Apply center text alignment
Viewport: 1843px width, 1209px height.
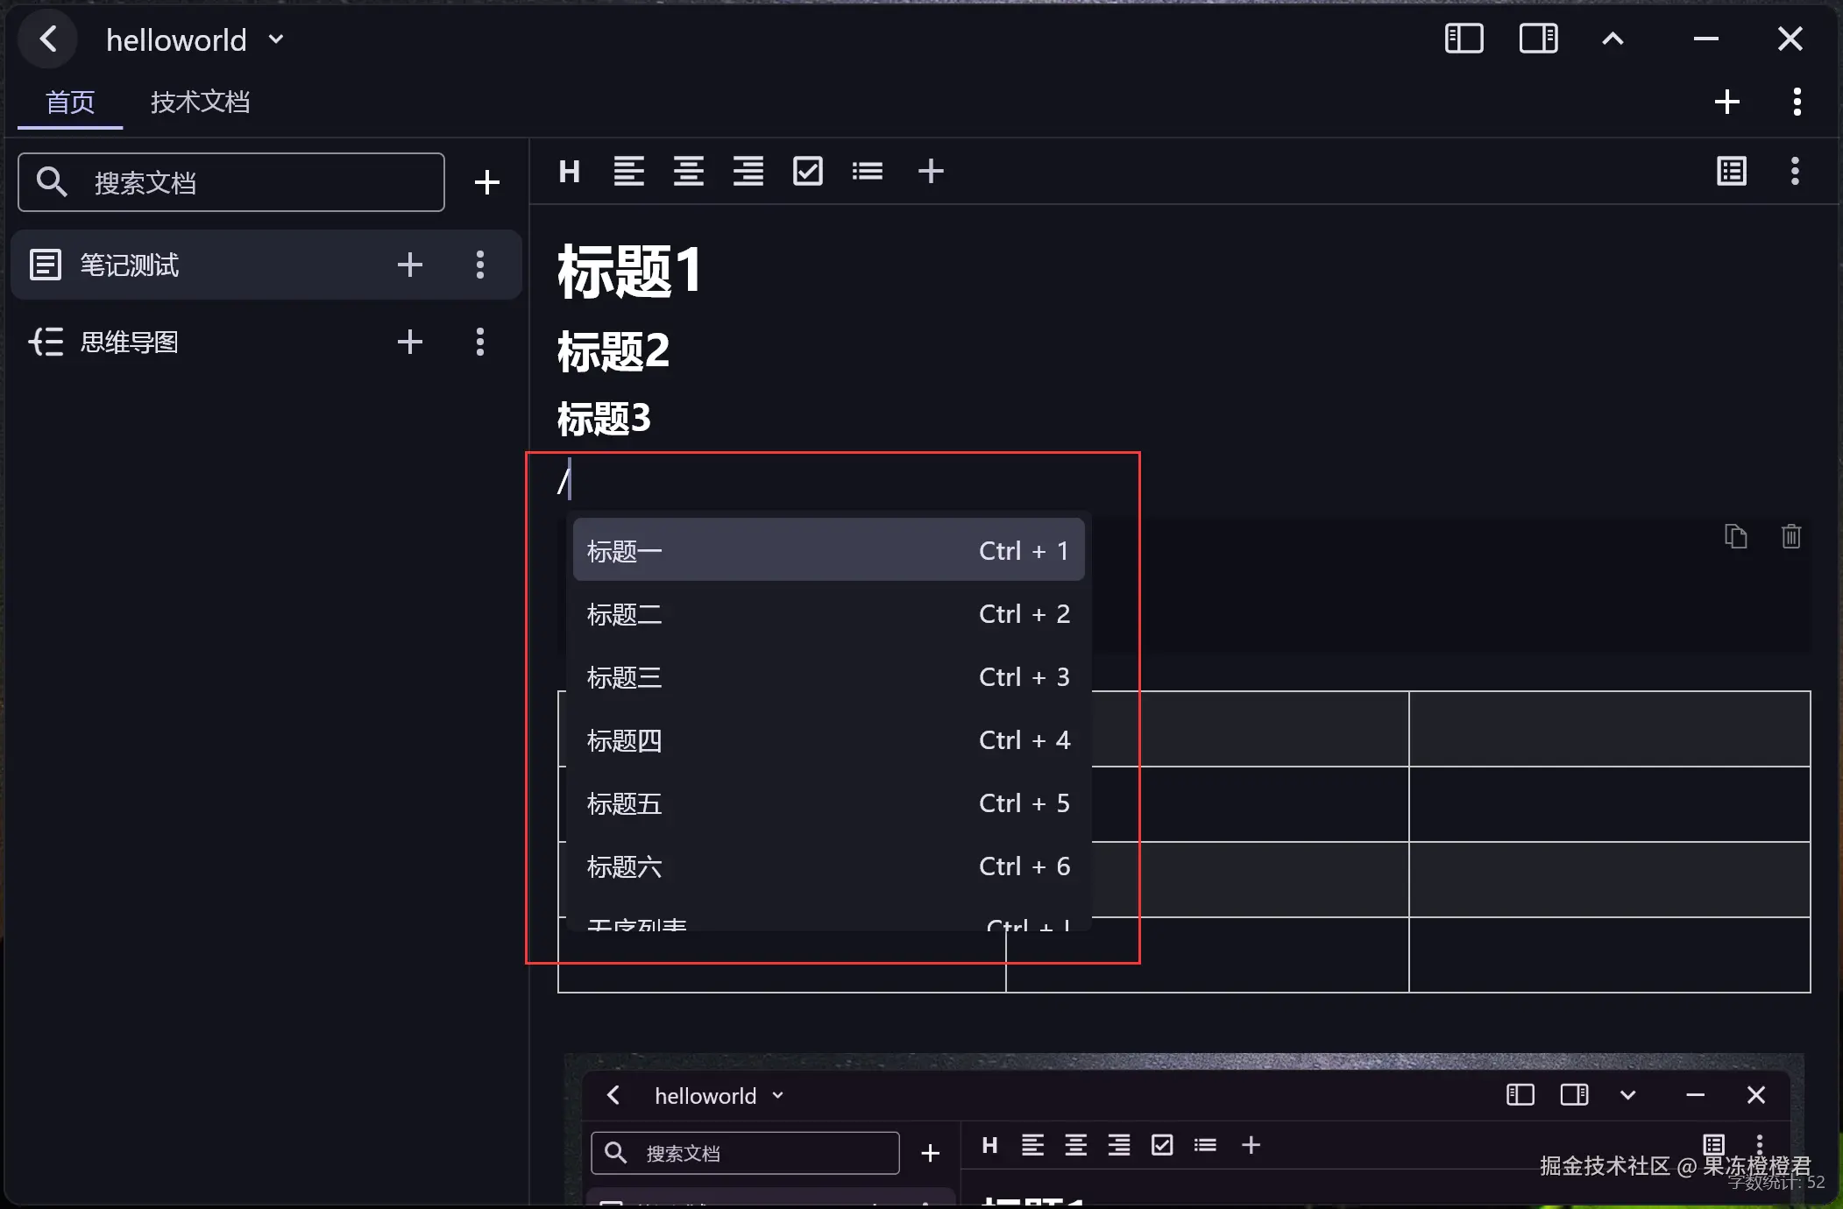coord(688,172)
